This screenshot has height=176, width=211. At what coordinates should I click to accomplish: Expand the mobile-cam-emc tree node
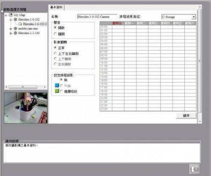coord(11,29)
